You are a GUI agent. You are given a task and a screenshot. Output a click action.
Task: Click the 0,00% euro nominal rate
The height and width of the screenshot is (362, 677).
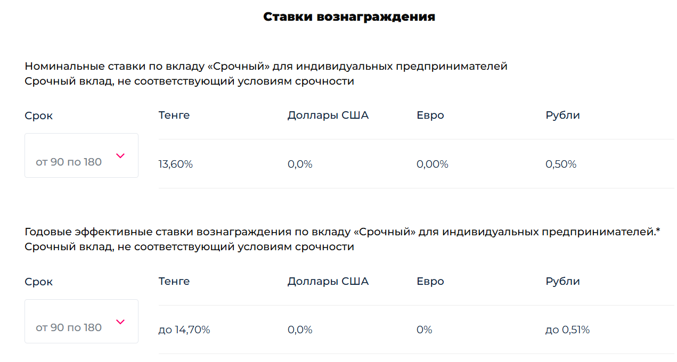(x=432, y=164)
